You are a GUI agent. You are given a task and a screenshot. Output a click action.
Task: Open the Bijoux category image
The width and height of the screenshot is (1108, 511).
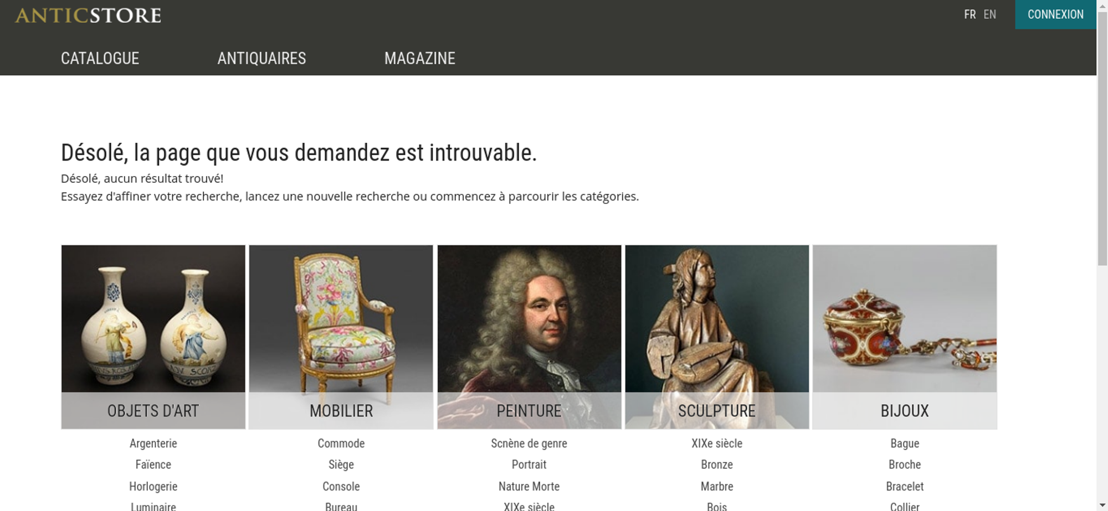pyautogui.click(x=905, y=337)
